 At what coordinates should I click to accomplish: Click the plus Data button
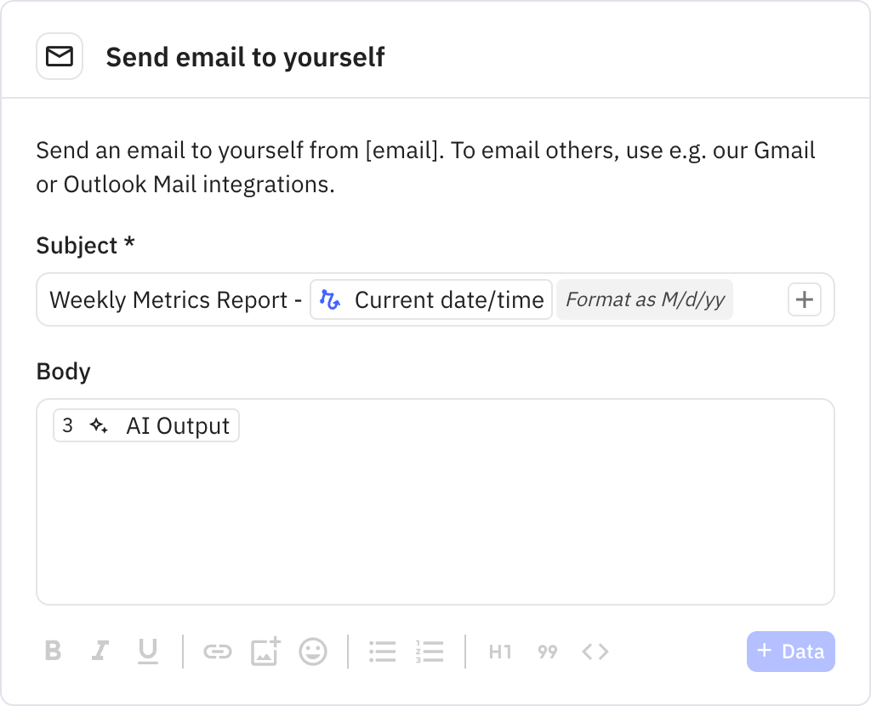[790, 651]
